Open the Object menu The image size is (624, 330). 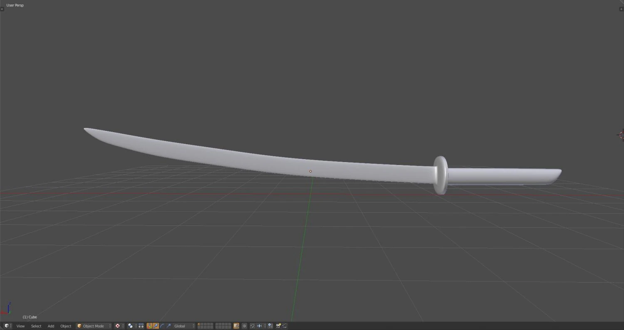click(x=66, y=326)
